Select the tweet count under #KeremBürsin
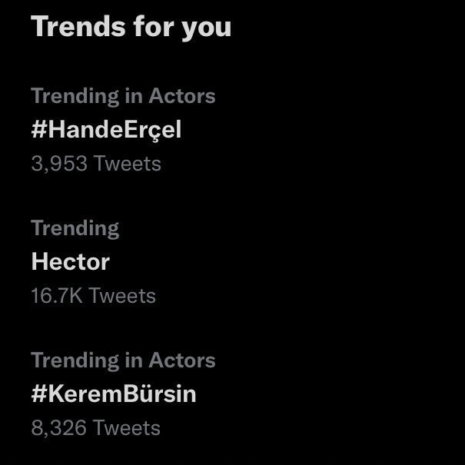465x465 pixels. pyautogui.click(x=96, y=428)
